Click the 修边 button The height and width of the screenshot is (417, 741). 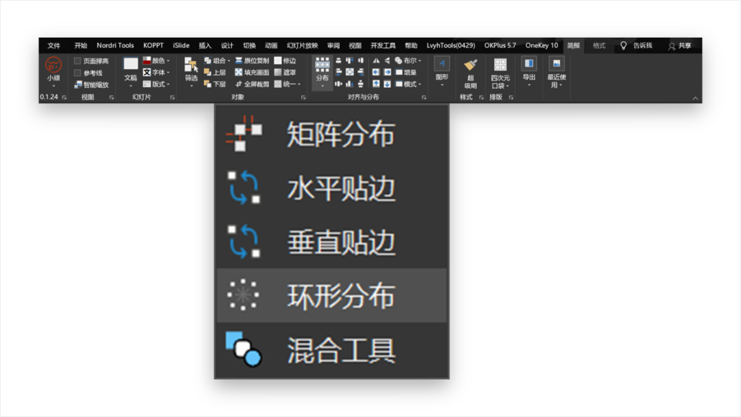[285, 60]
